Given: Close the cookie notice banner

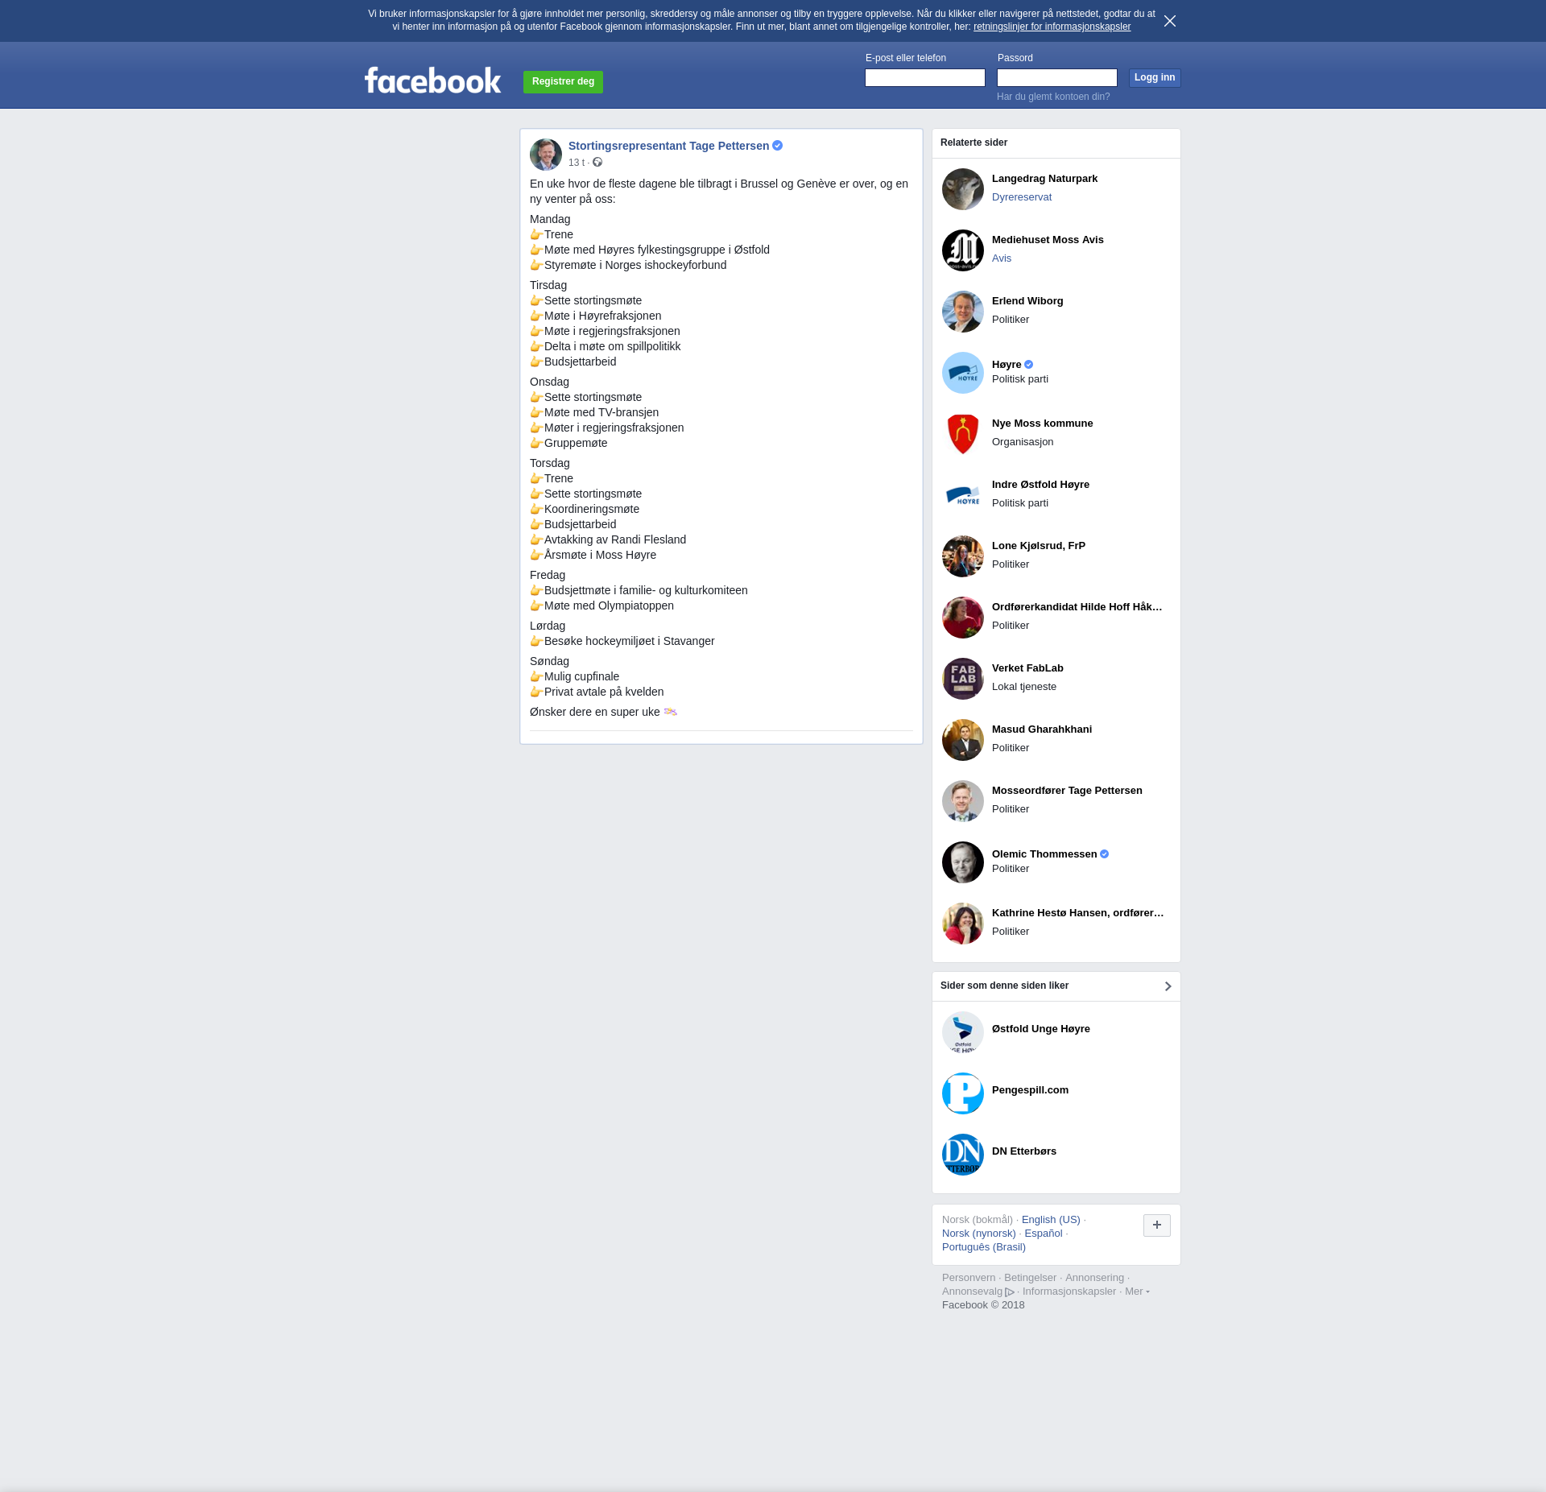Looking at the screenshot, I should point(1170,21).
